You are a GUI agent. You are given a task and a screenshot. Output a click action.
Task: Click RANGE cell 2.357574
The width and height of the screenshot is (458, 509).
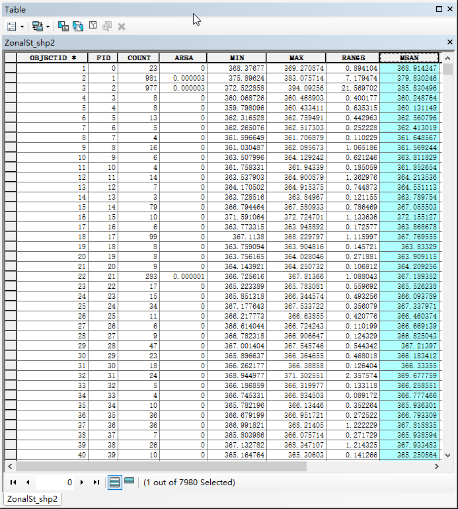(x=353, y=375)
